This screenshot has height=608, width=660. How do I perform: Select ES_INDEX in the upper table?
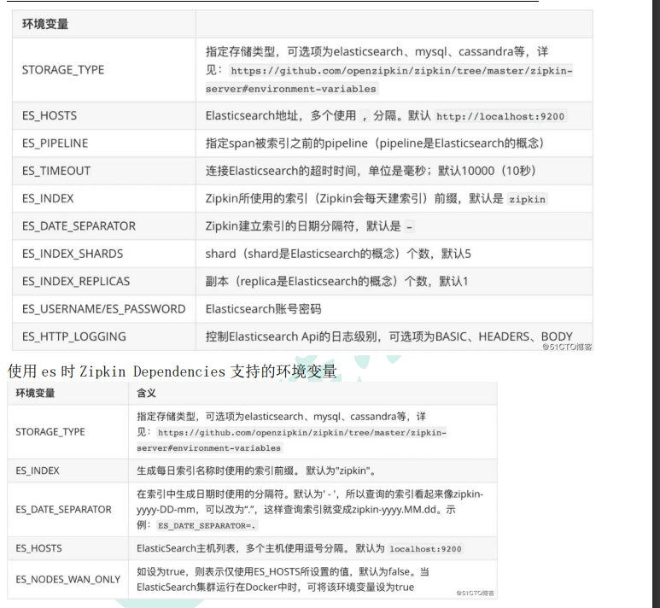coord(48,199)
